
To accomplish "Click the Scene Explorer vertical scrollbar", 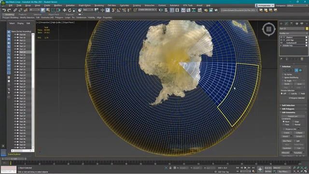I will 33,91.
